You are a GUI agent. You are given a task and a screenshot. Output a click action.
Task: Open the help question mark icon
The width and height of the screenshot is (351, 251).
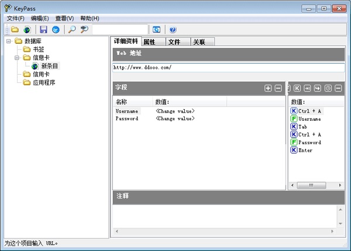[173, 30]
